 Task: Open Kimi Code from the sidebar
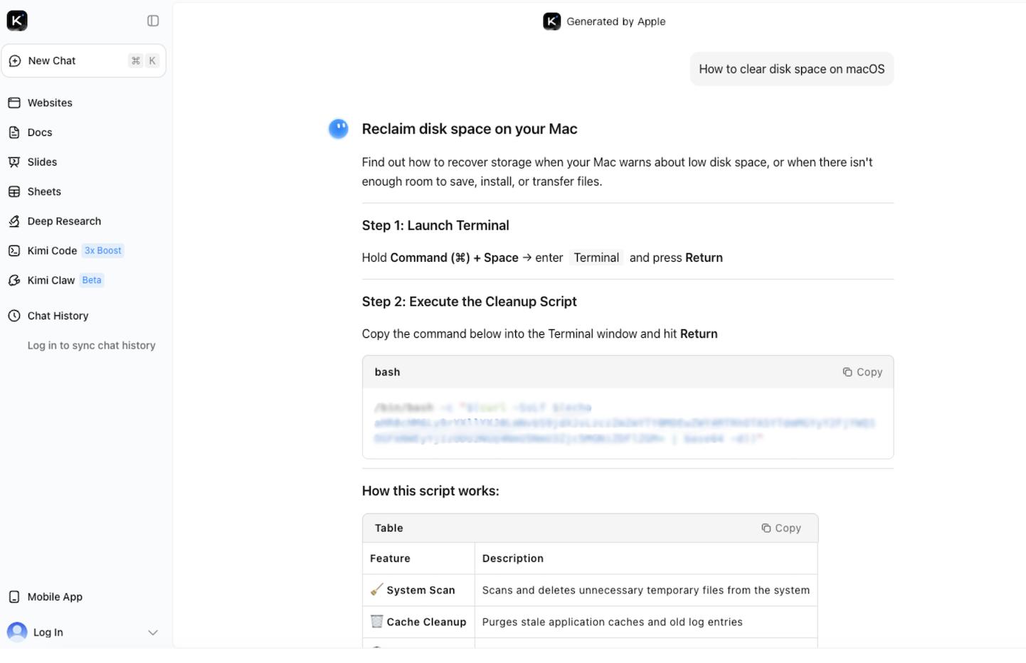[52, 250]
